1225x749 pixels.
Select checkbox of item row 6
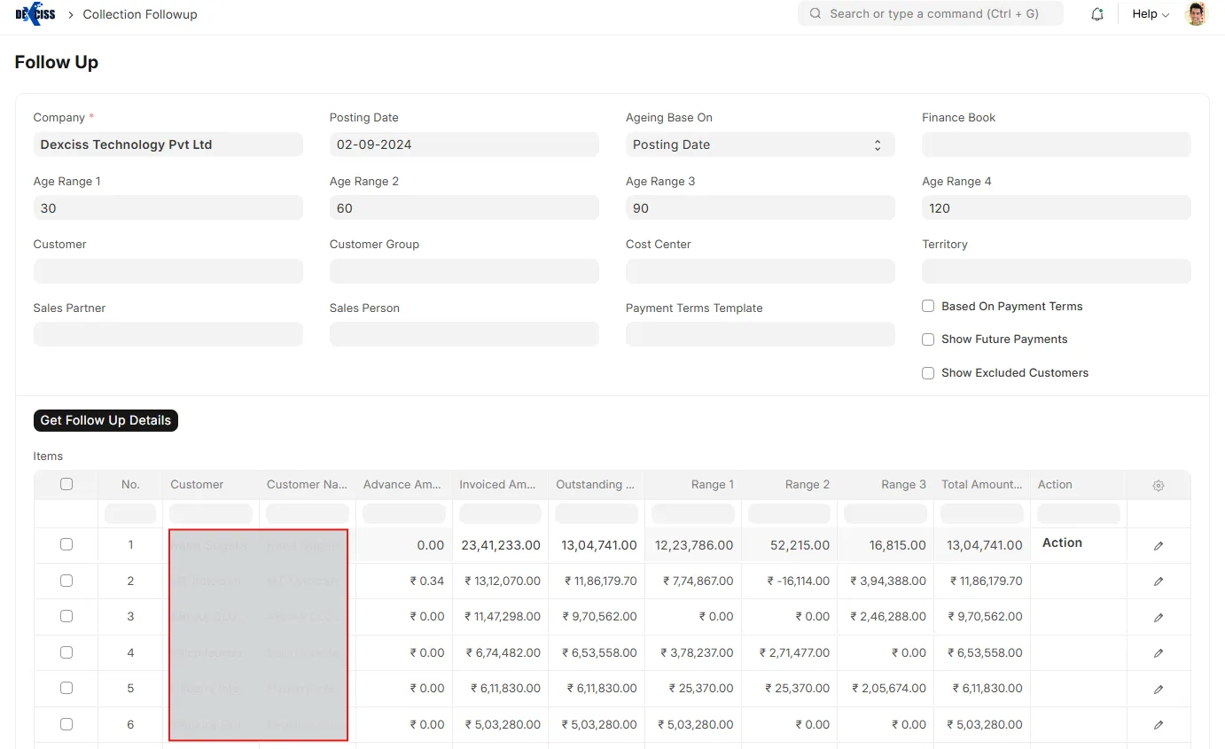pyautogui.click(x=66, y=724)
